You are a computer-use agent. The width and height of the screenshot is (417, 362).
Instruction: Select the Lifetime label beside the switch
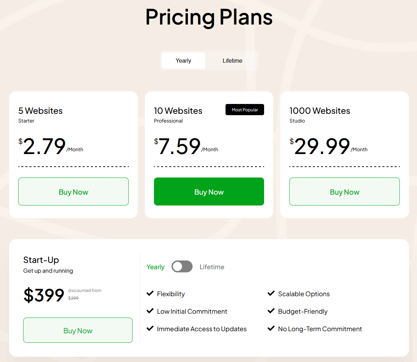pos(212,267)
